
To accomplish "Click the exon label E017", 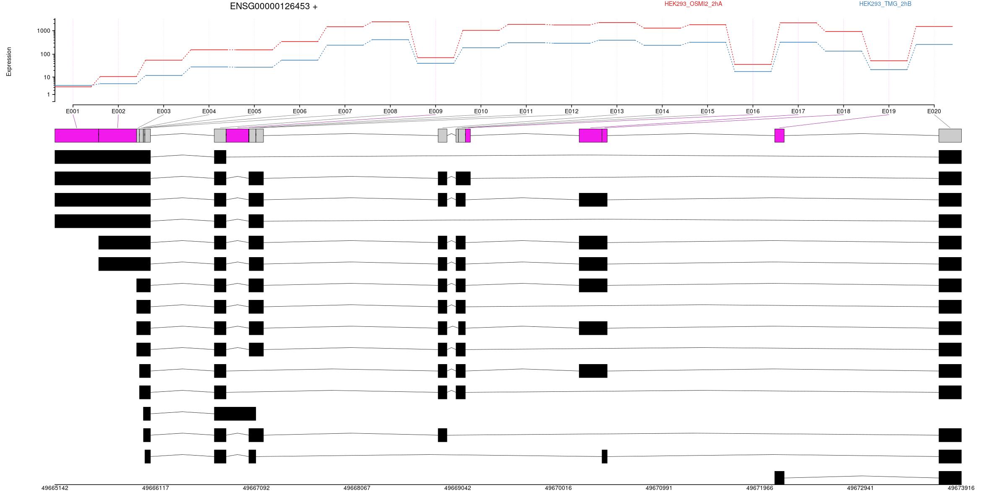I will (798, 111).
